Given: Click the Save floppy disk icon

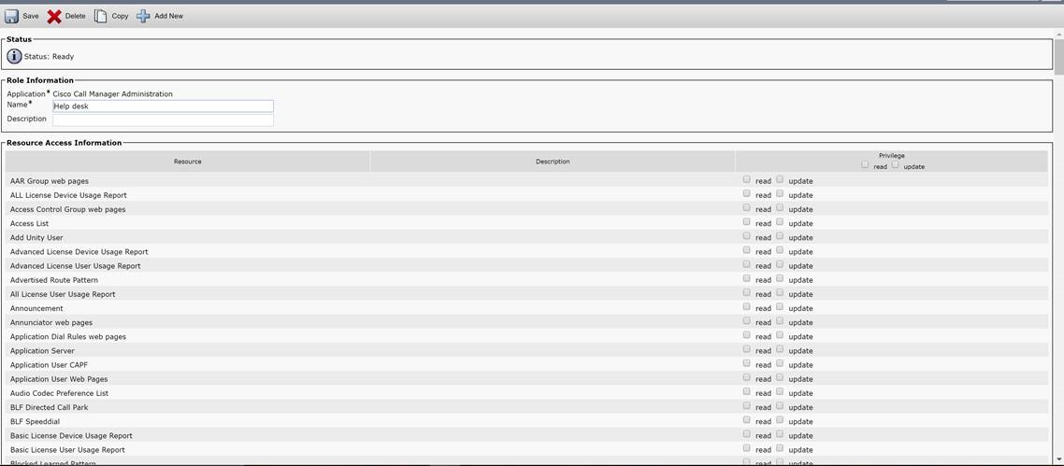Looking at the screenshot, I should pyautogui.click(x=12, y=16).
